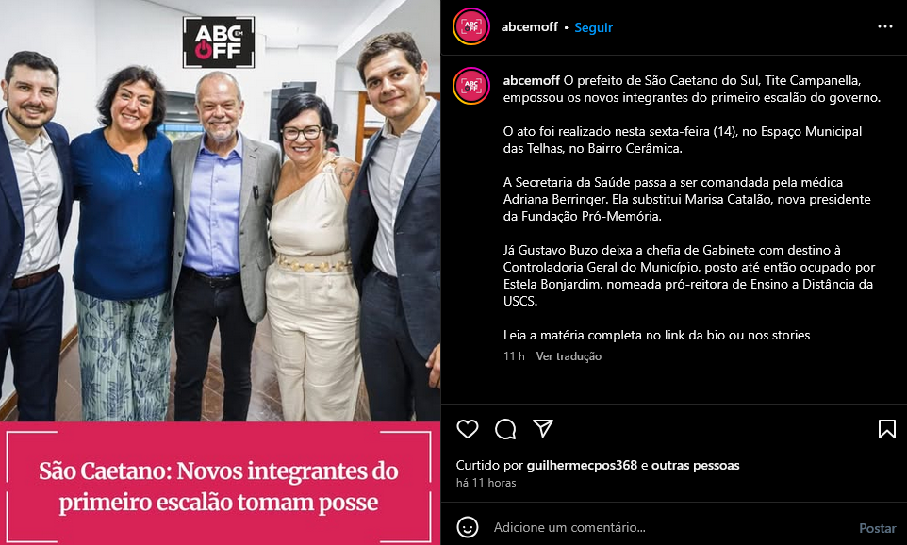Image resolution: width=907 pixels, height=545 pixels.
Task: Translate caption with Ver tradução
Action: click(x=569, y=356)
